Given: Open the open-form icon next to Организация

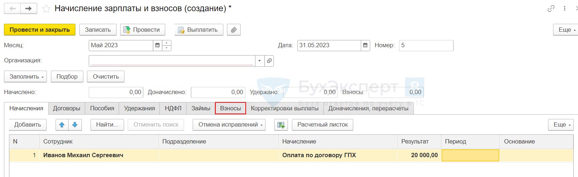Looking at the screenshot, I should point(269,61).
